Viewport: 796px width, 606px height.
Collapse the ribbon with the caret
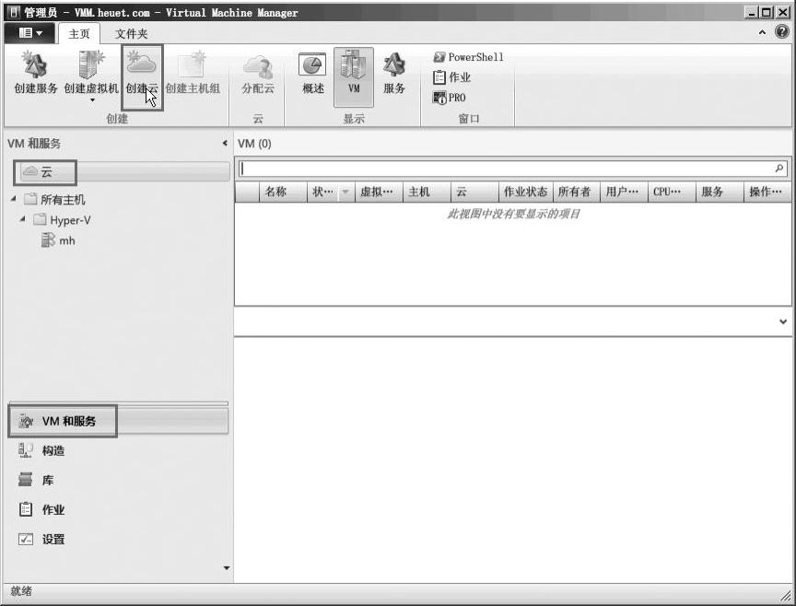pos(762,32)
